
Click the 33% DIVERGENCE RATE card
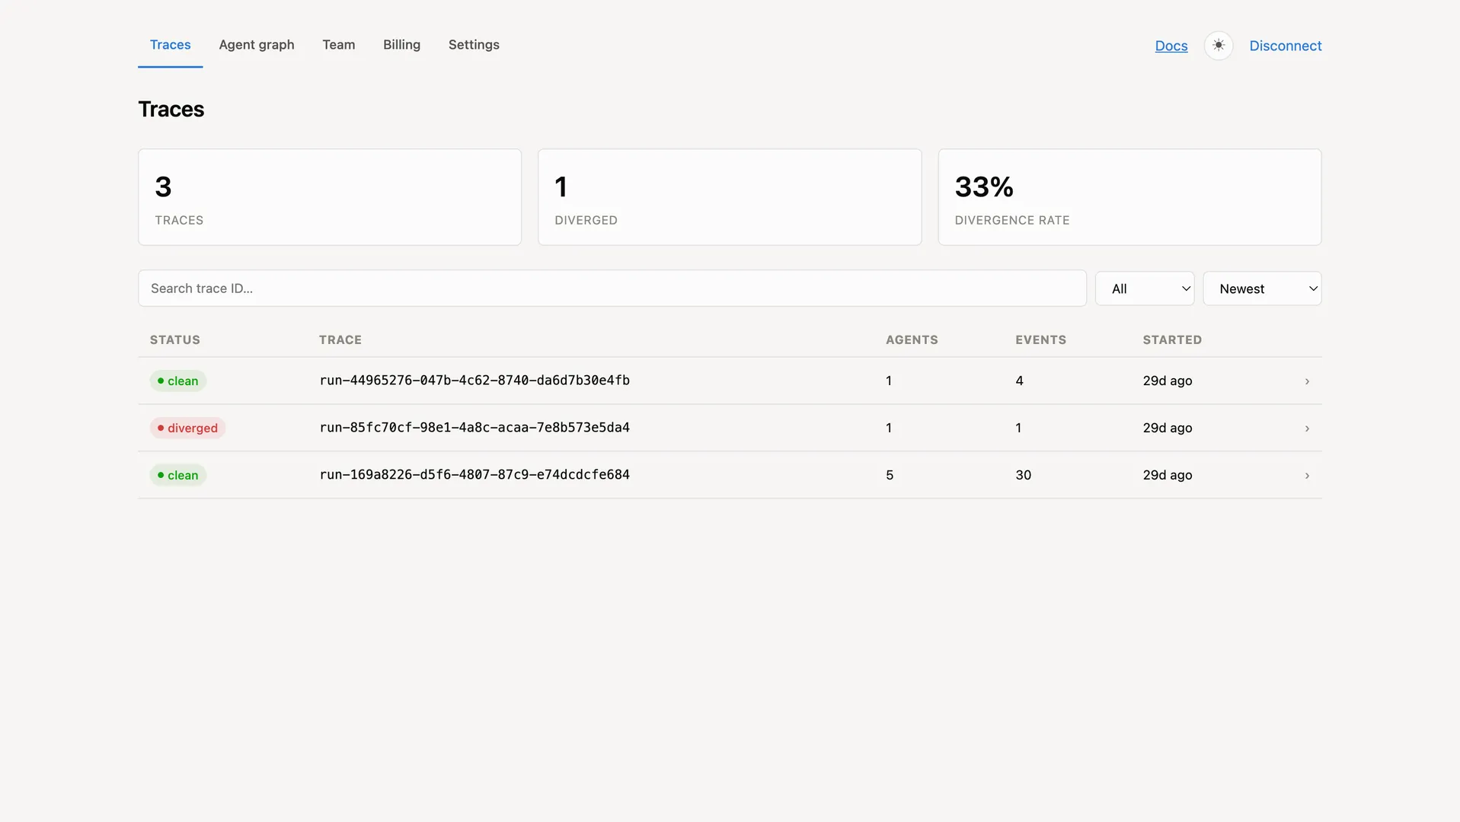point(1129,197)
